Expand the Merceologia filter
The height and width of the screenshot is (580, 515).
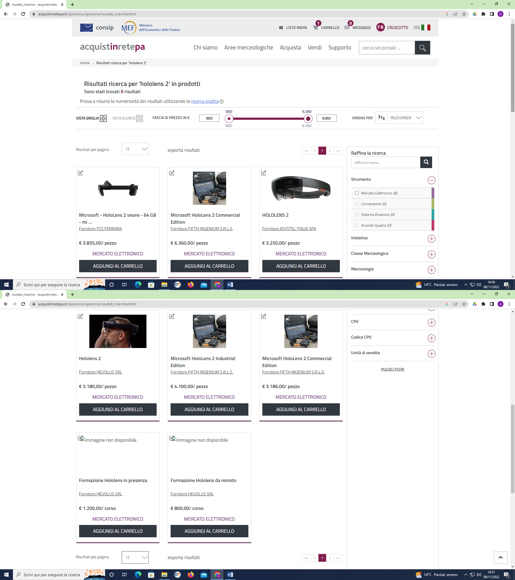click(431, 270)
